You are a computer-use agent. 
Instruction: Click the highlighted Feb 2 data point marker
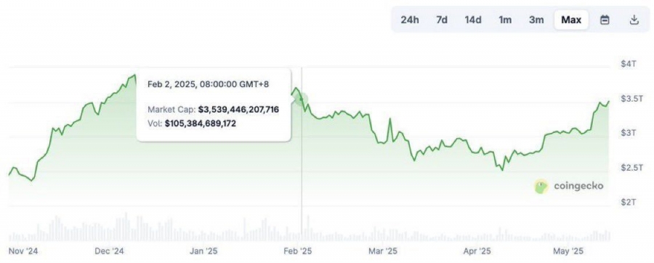click(301, 100)
